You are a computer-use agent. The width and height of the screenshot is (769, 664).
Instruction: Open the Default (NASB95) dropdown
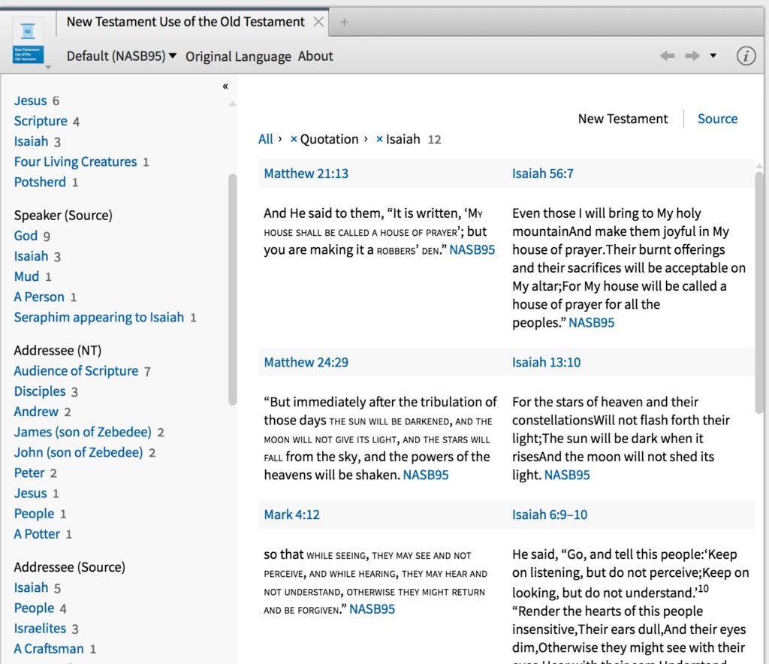click(121, 56)
